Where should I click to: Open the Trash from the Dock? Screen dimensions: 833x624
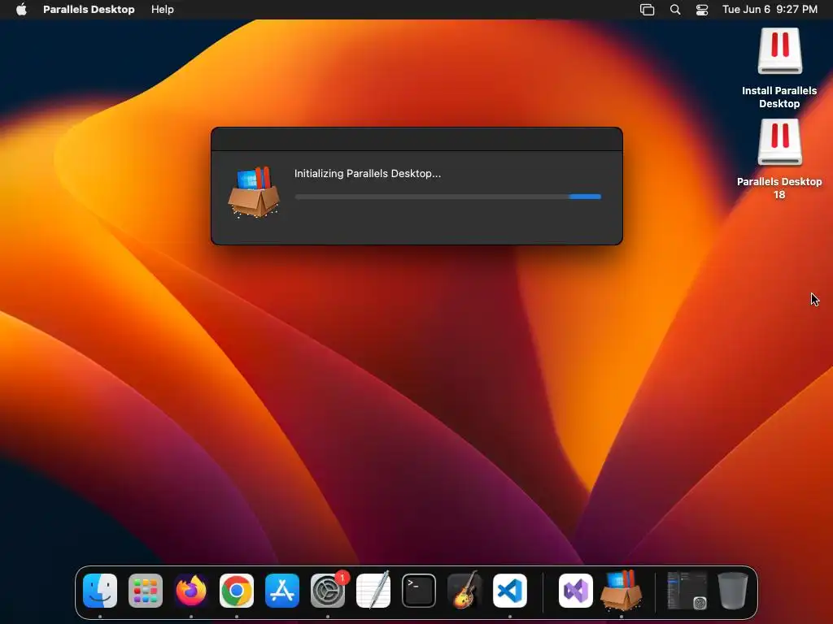click(x=733, y=591)
